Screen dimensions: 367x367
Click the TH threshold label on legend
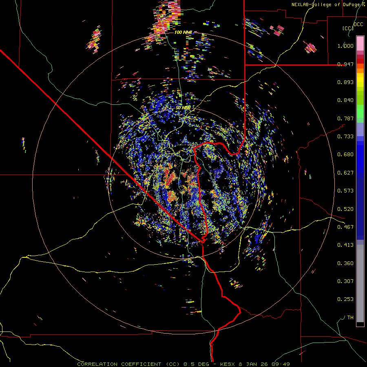(x=350, y=318)
